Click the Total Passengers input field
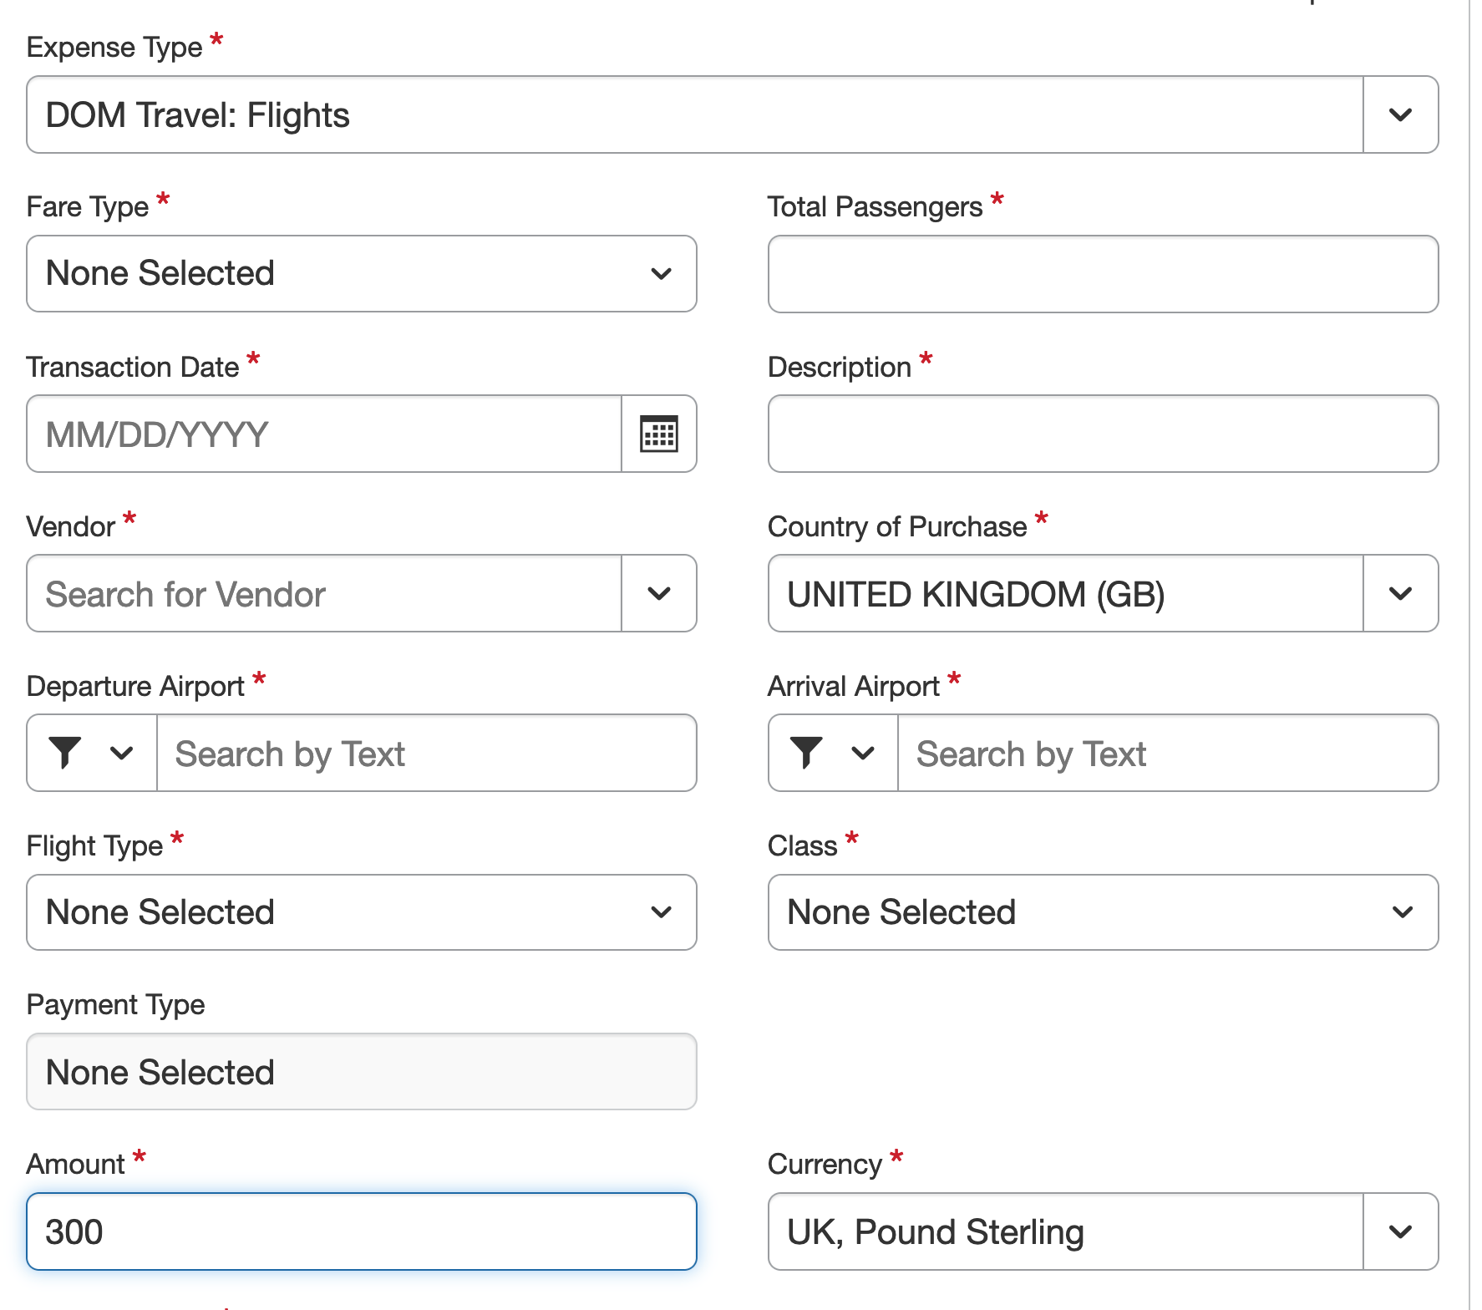 [x=1103, y=274]
